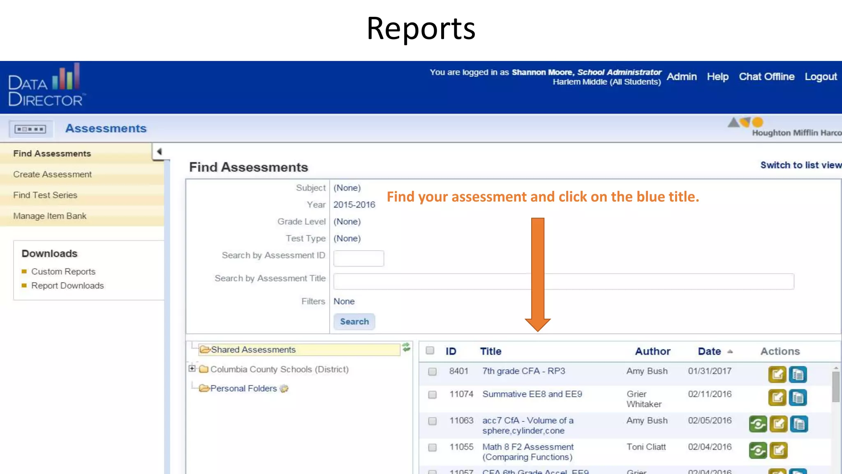The image size is (842, 474).
Task: Check the box for assessment 11063
Action: 432,421
